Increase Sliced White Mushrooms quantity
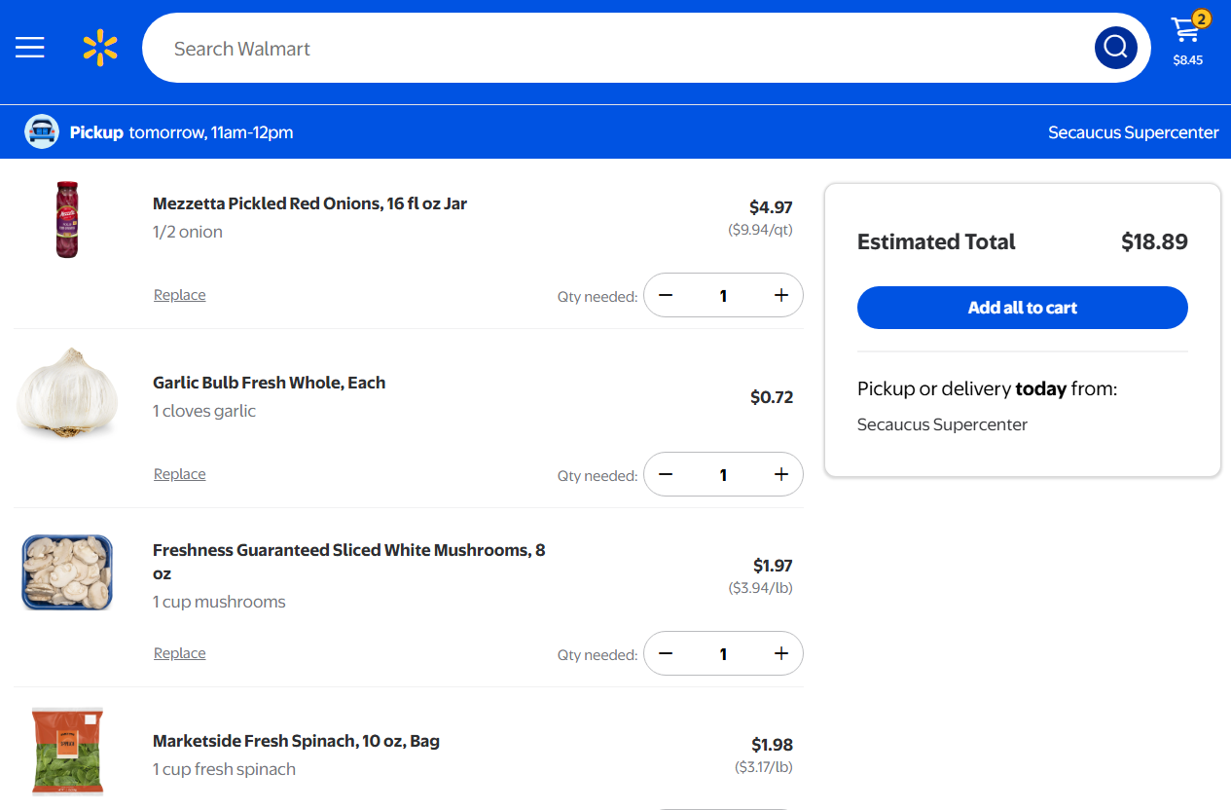Image resolution: width=1231 pixels, height=810 pixels. 780,654
